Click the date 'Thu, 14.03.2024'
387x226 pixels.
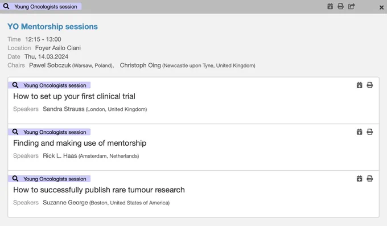(x=47, y=56)
